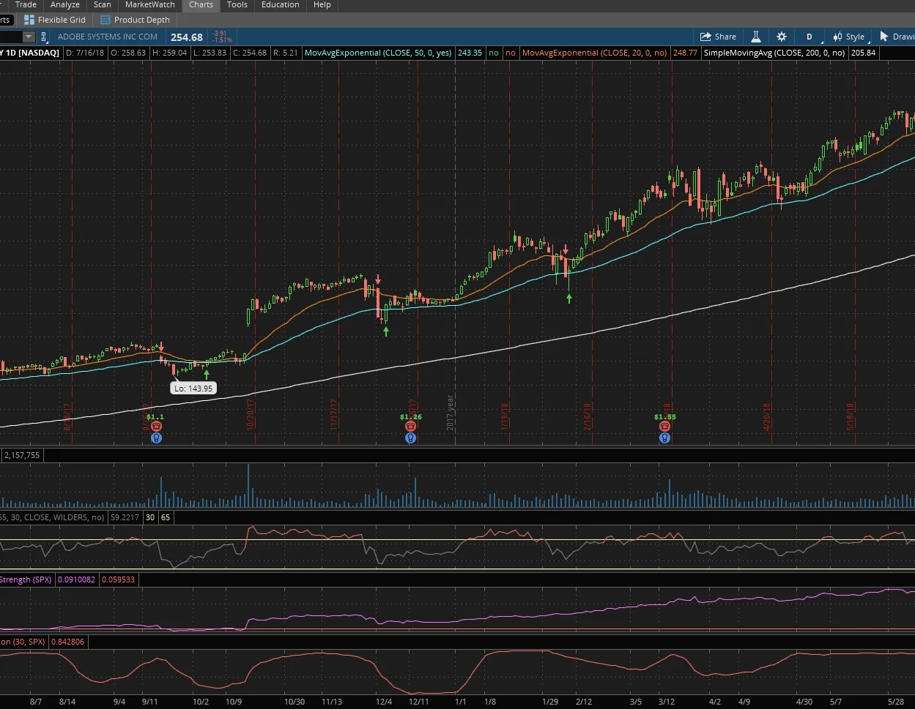Click the symbol link clip icon

[x=43, y=37]
